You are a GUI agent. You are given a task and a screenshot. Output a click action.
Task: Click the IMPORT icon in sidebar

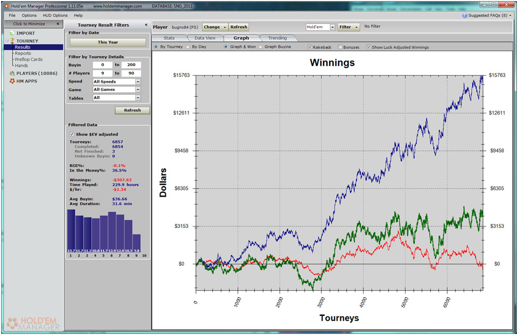click(x=12, y=33)
